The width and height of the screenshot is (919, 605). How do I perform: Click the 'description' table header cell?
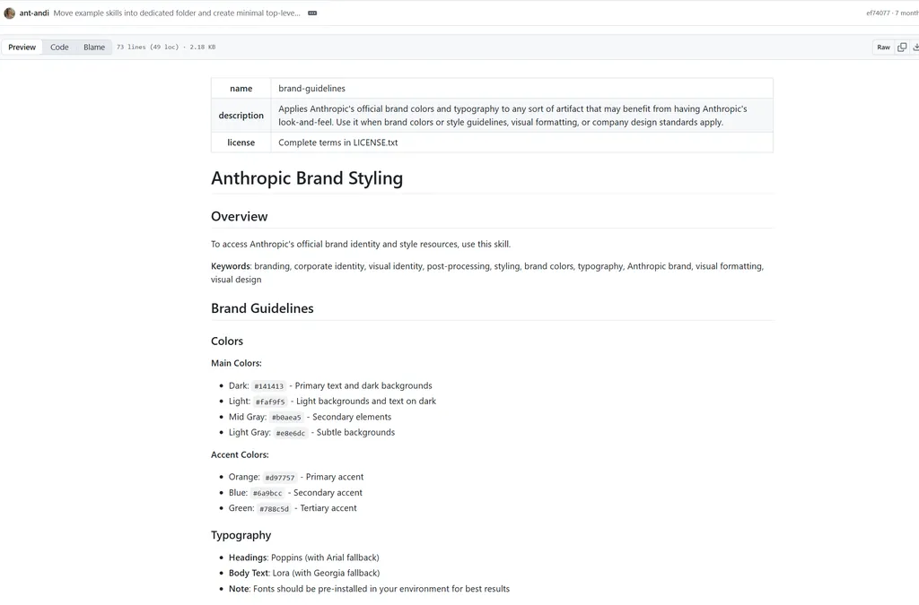tap(241, 116)
